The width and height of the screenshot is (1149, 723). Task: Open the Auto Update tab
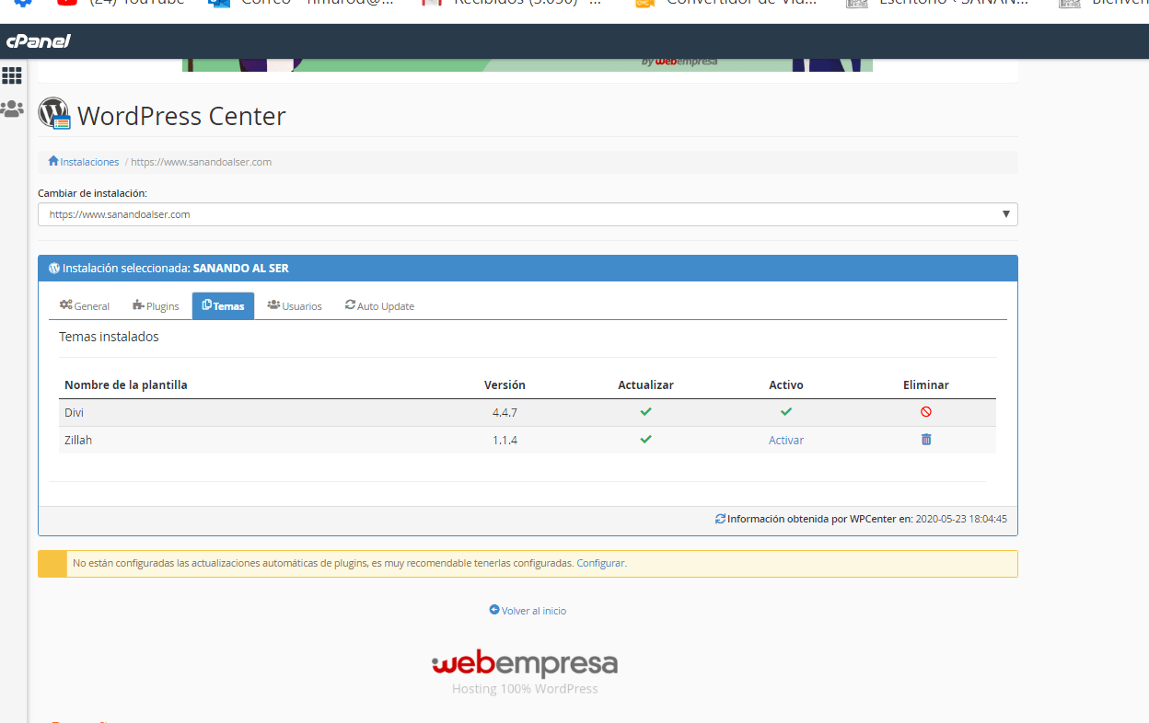click(x=379, y=306)
